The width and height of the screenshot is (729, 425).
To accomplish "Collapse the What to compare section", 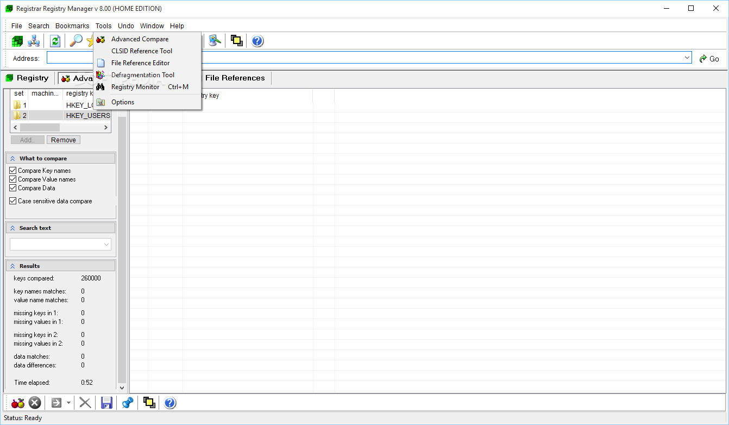I will pyautogui.click(x=12, y=159).
